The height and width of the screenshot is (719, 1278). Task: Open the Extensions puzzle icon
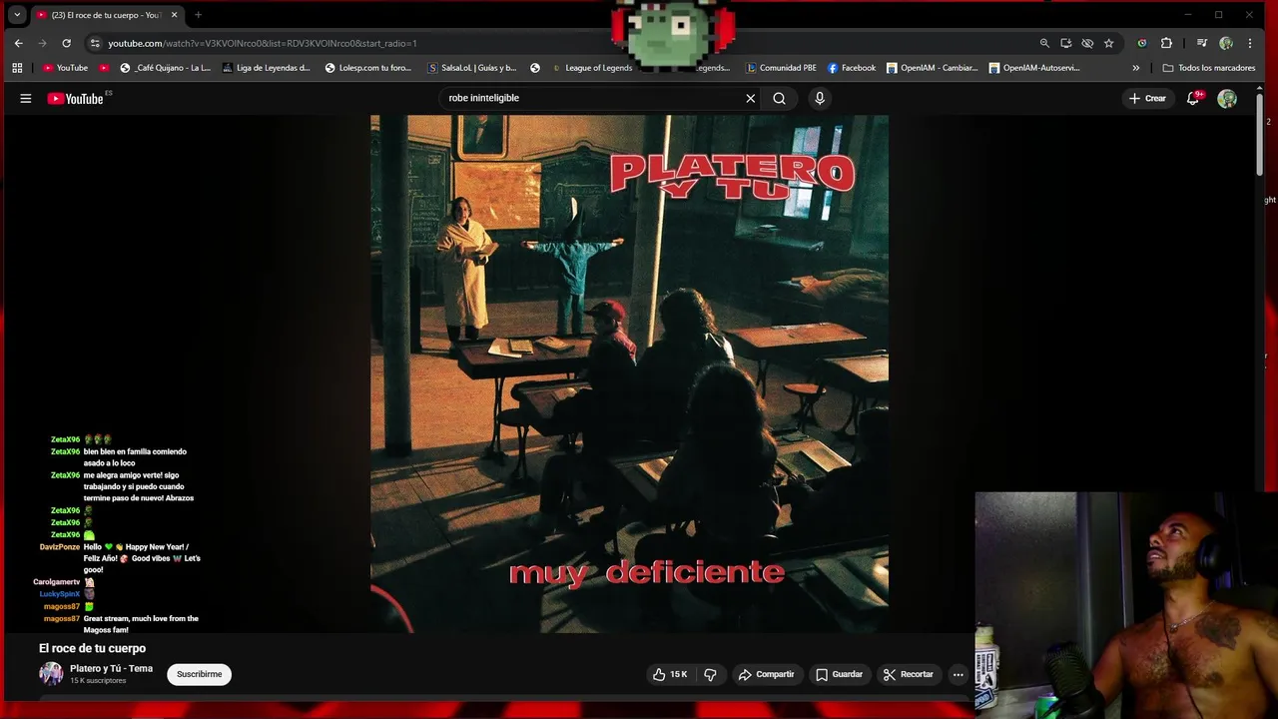[x=1166, y=43]
